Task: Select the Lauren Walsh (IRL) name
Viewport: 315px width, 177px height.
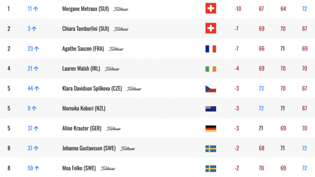Action: 81,69
